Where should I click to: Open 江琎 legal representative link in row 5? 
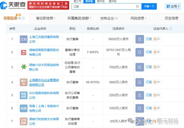(149, 95)
